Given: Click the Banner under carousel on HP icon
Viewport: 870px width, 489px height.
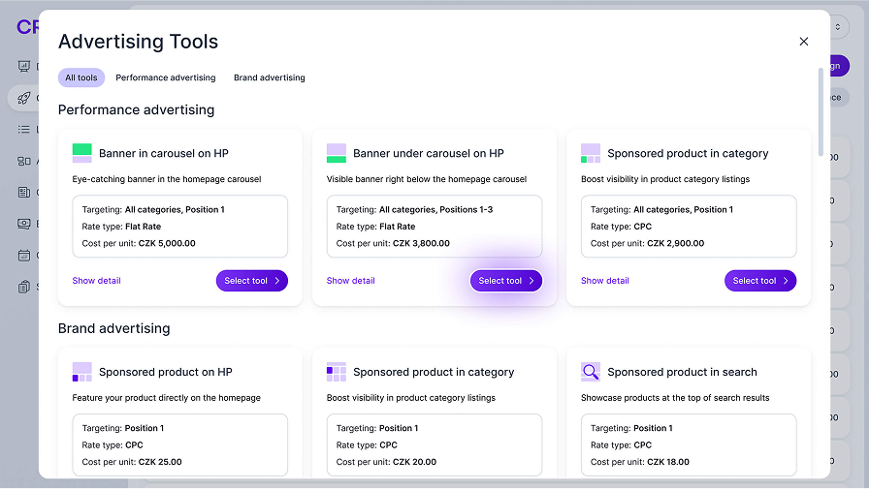Looking at the screenshot, I should [x=336, y=153].
